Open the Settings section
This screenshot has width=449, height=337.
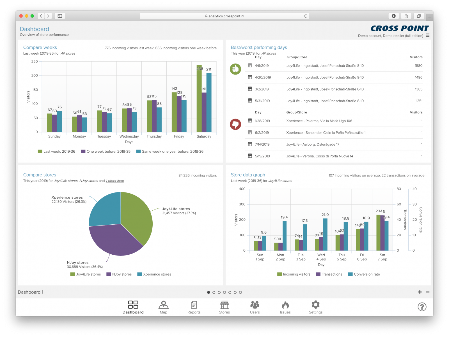pyautogui.click(x=315, y=307)
